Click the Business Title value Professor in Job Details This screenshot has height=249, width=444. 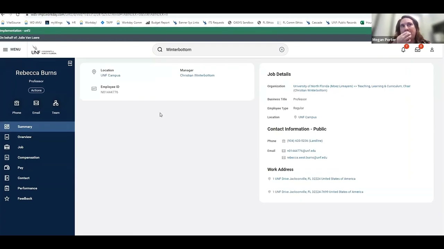300,99
